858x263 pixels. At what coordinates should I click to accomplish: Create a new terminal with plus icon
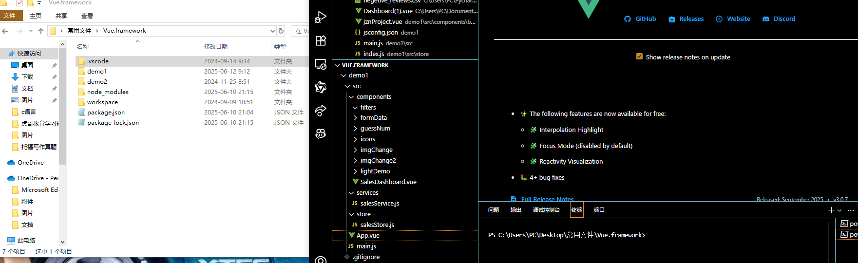[x=831, y=210]
